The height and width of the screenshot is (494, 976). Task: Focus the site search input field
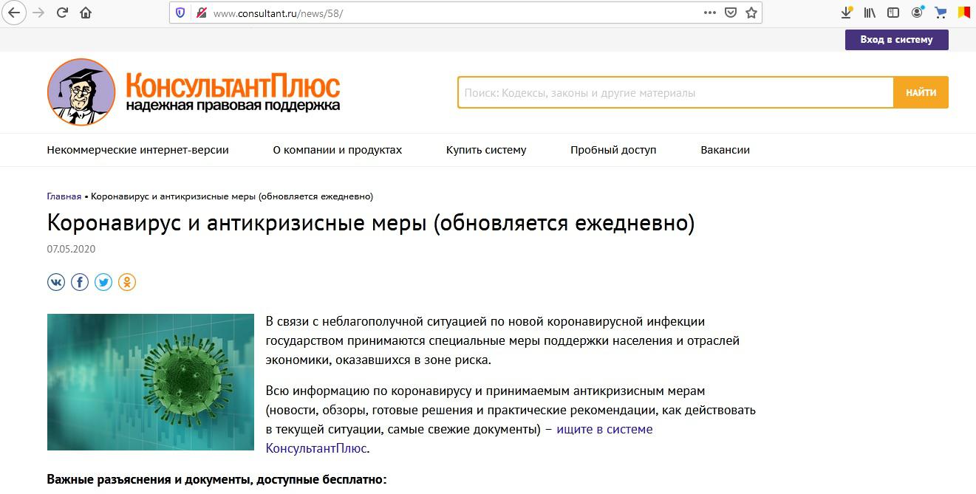coord(675,93)
